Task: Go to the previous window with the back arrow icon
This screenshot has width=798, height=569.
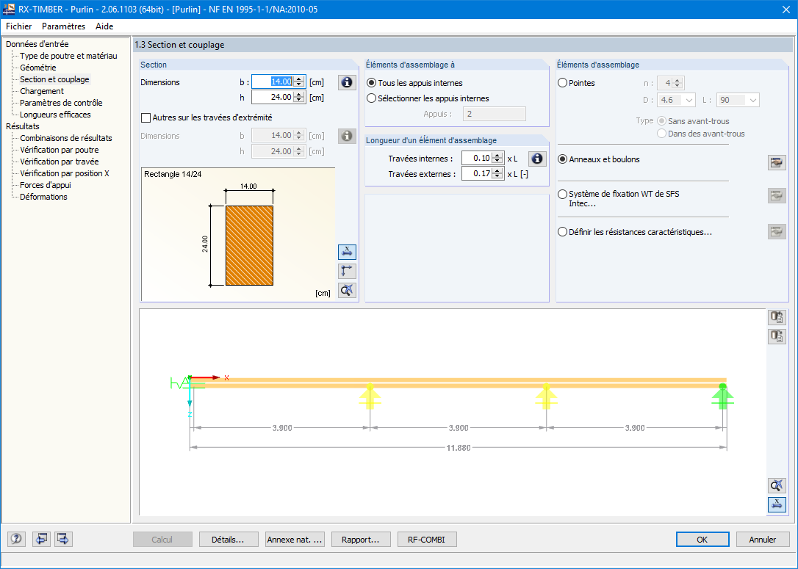Action: [41, 538]
